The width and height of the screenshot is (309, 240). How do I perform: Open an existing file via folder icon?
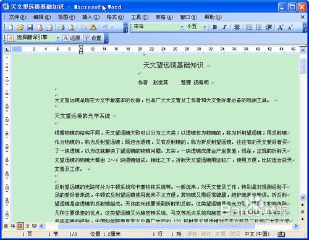[x=20, y=27]
